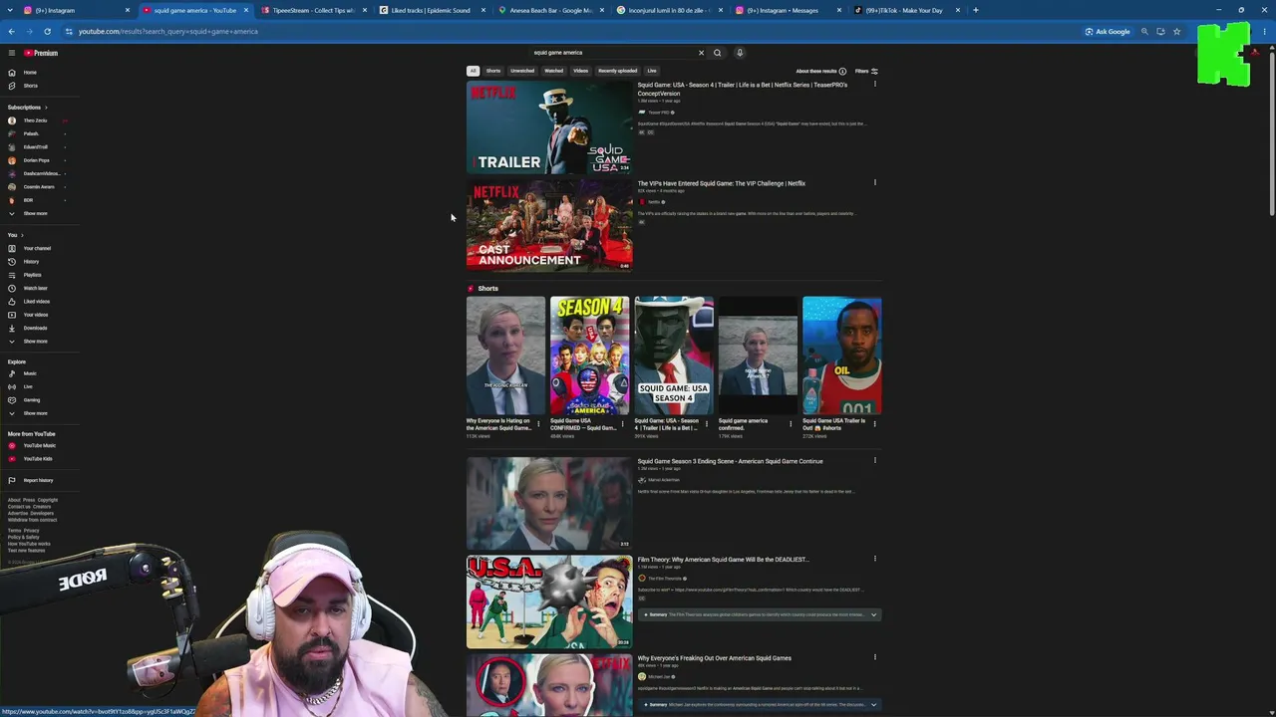
Task: Switch to the first Instagram tab
Action: [70, 10]
